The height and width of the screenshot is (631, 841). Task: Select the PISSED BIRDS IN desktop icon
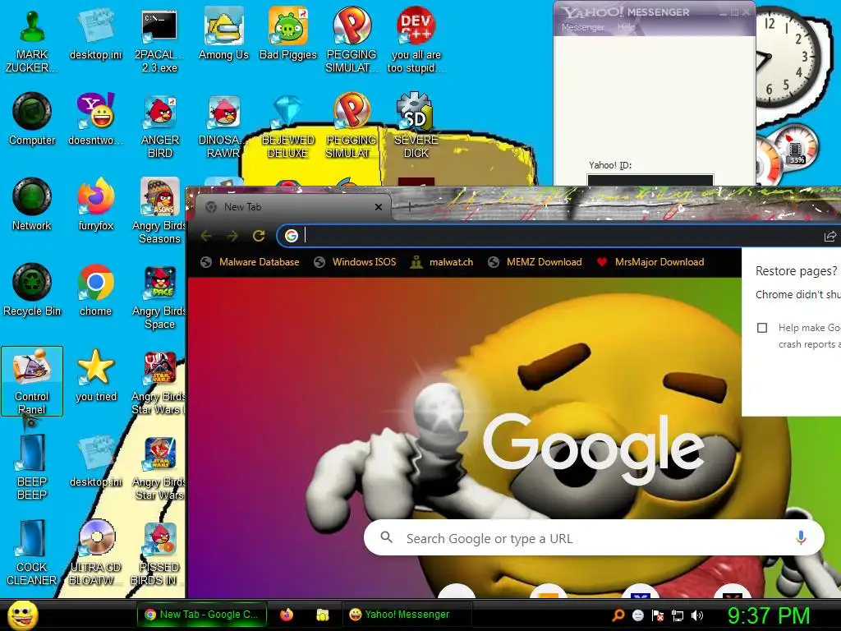(x=159, y=553)
